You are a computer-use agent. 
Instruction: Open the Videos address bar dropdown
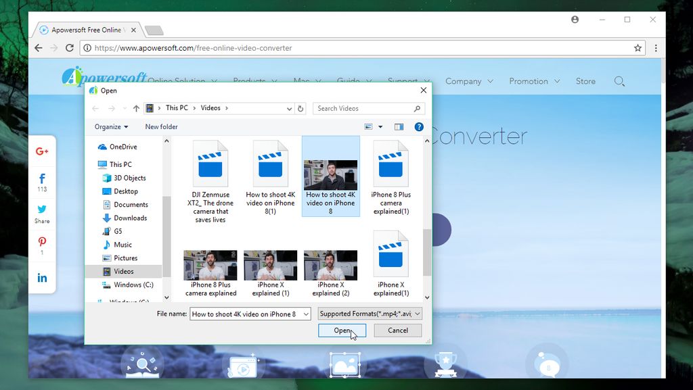[289, 107]
